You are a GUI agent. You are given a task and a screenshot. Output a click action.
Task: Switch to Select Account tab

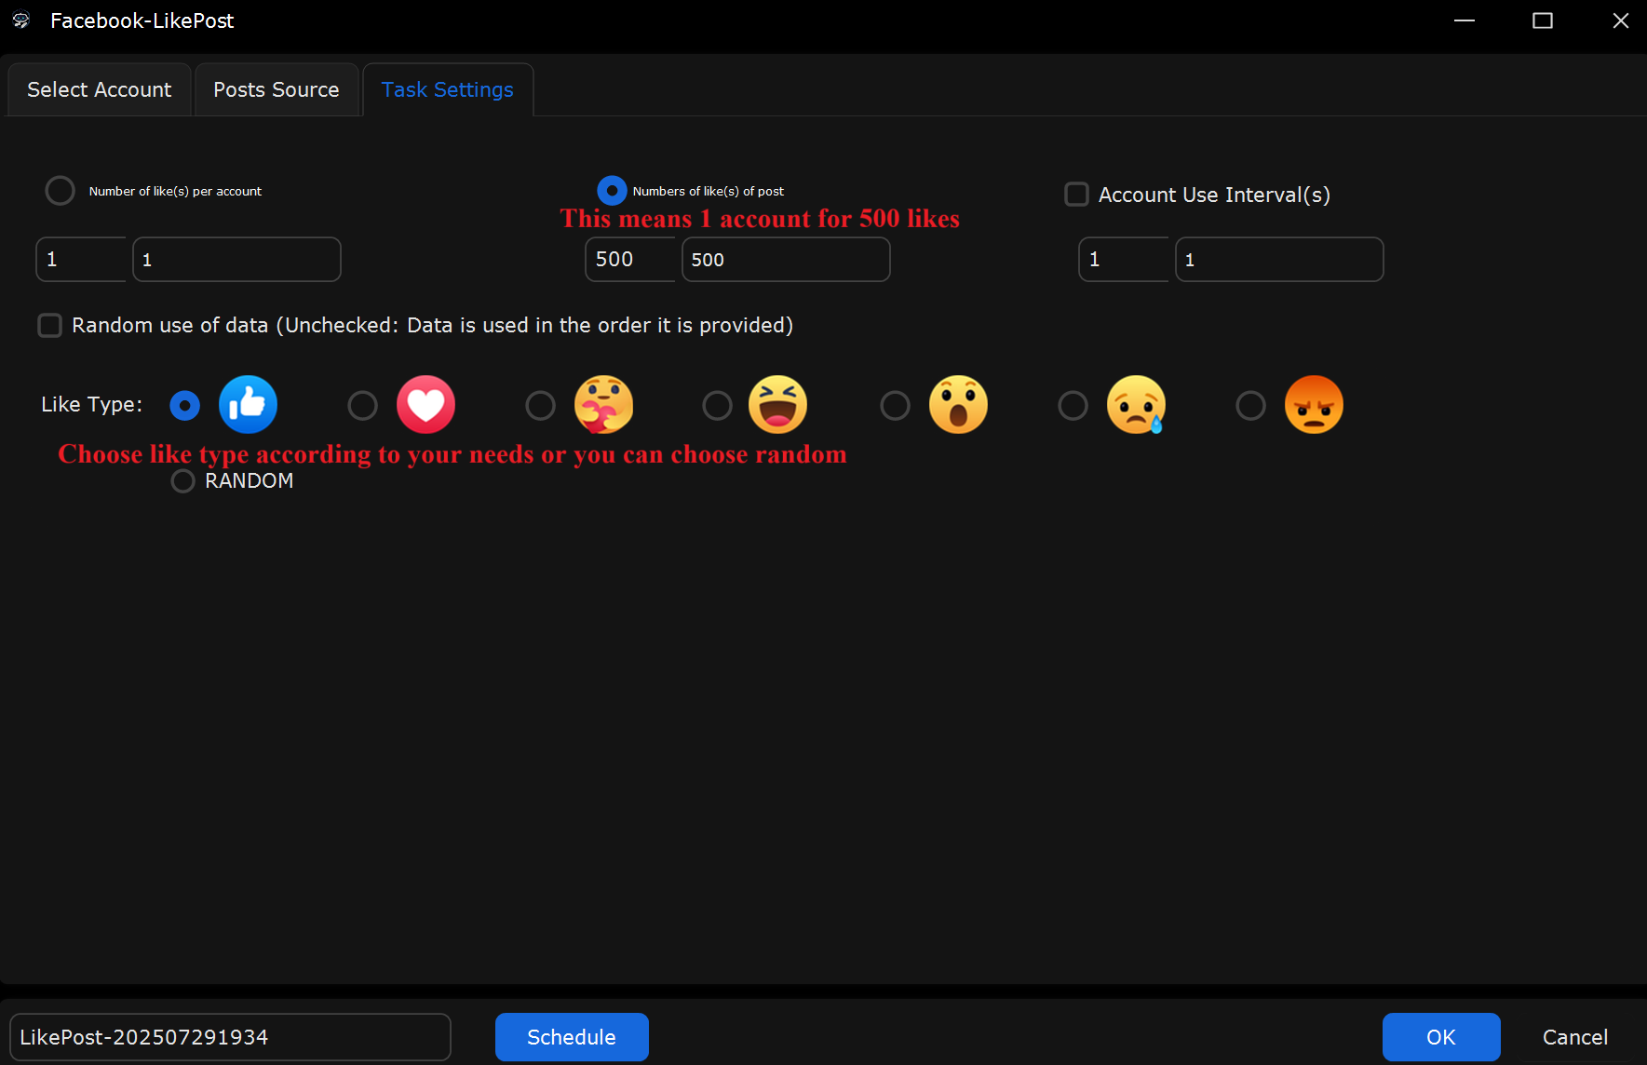[x=99, y=89]
